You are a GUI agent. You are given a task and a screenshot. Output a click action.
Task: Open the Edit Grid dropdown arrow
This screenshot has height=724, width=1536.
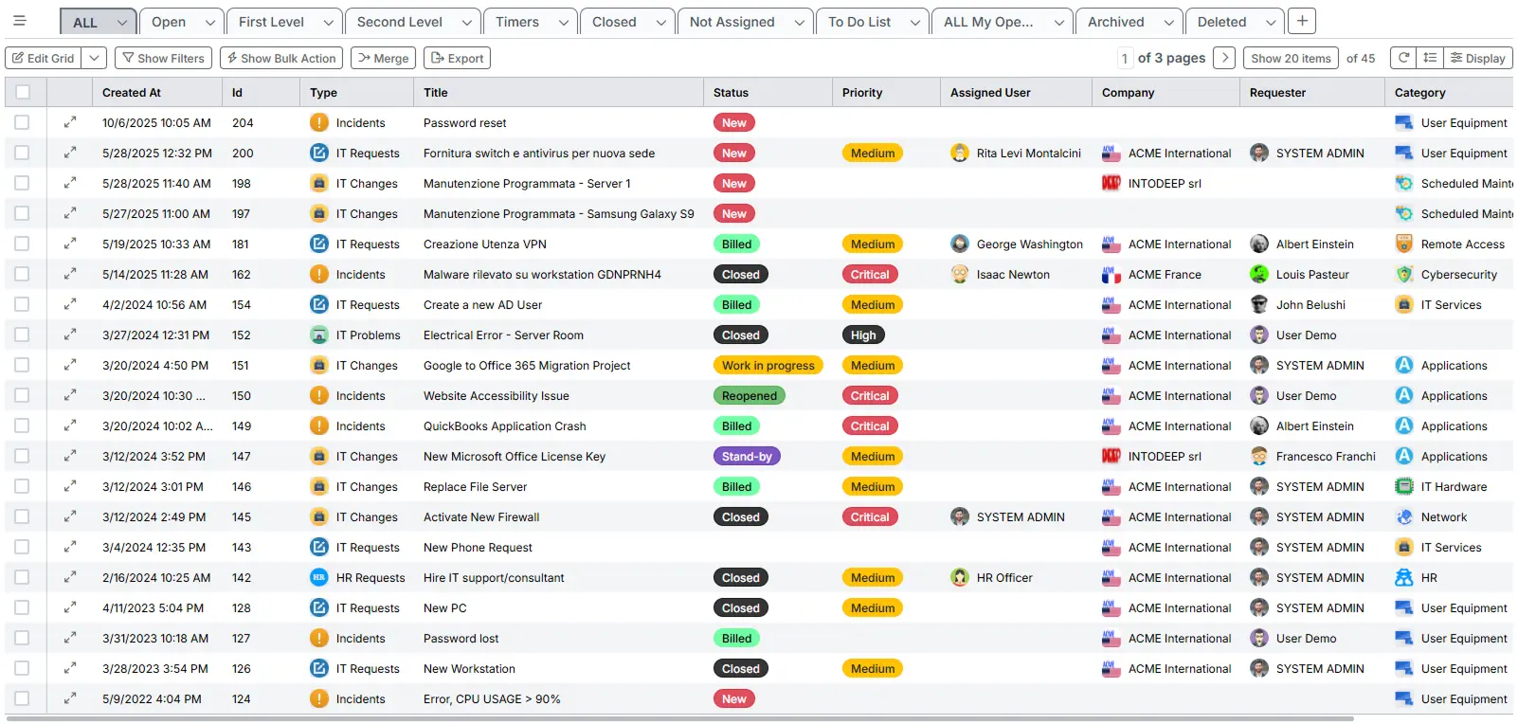tap(94, 58)
